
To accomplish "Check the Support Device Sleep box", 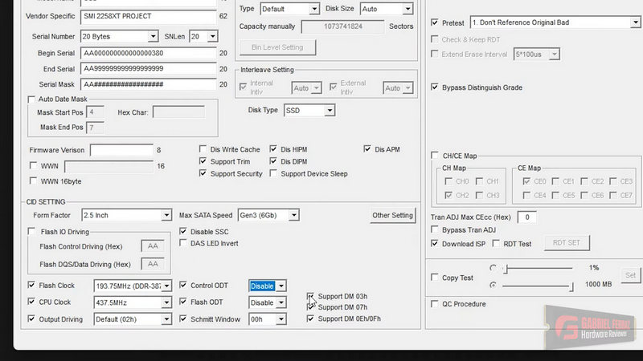I will (x=274, y=173).
